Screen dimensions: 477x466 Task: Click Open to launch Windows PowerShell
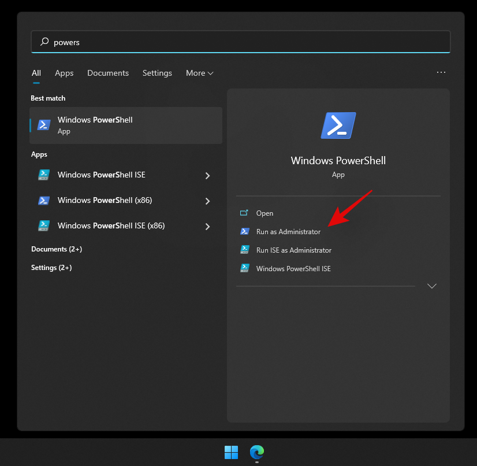(x=264, y=213)
